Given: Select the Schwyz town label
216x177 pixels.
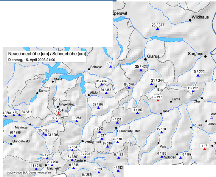Looking at the screenshot, I should point(96,67).
